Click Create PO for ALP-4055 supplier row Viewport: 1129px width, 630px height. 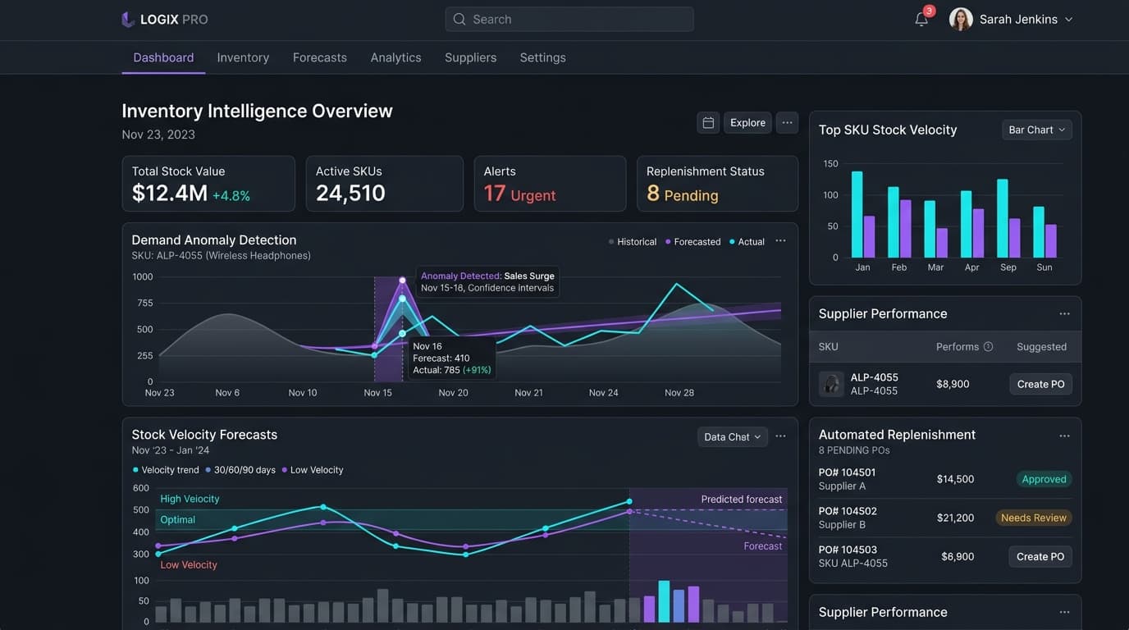pos(1040,384)
